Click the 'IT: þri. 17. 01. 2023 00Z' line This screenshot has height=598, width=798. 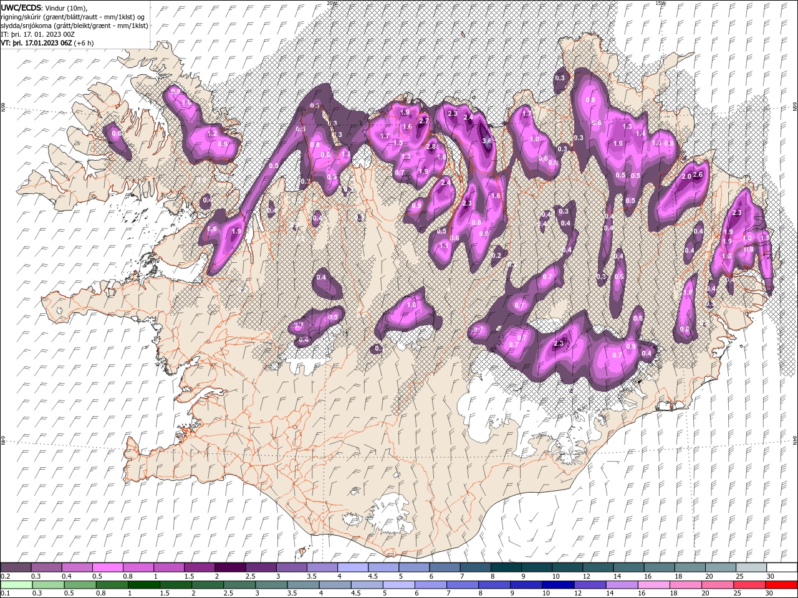38,34
